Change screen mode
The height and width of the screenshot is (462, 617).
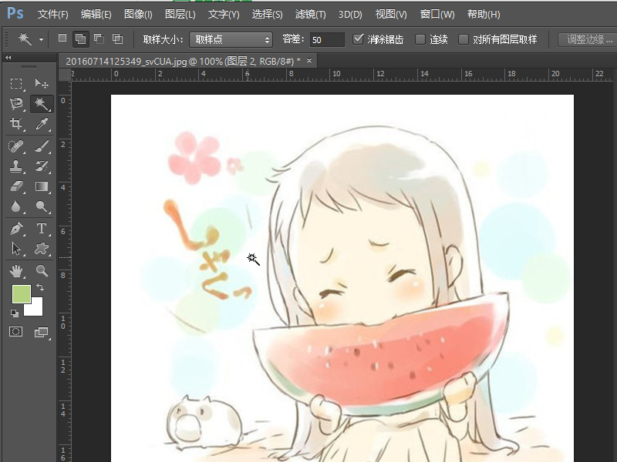pos(42,333)
